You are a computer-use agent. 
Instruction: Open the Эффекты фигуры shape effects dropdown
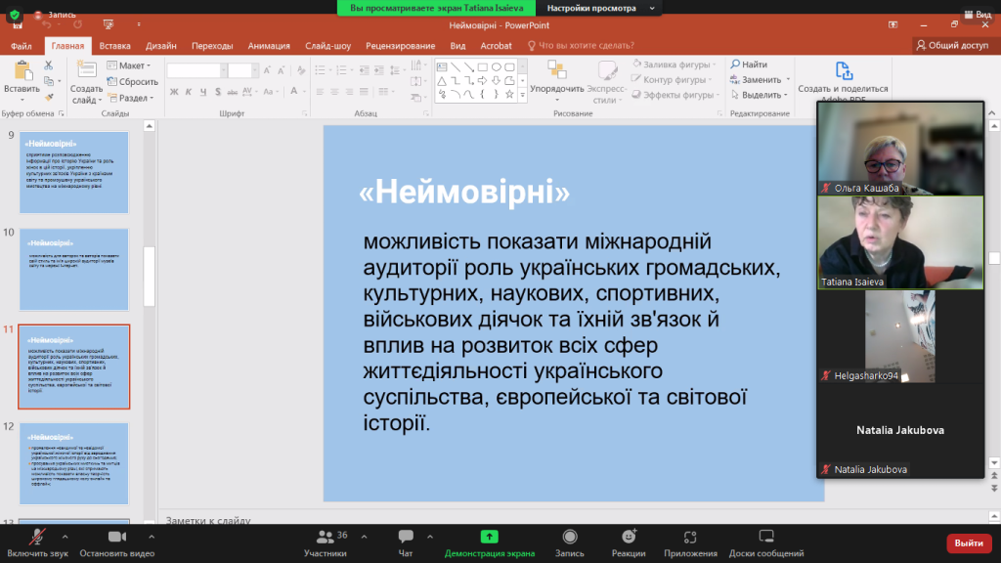675,95
